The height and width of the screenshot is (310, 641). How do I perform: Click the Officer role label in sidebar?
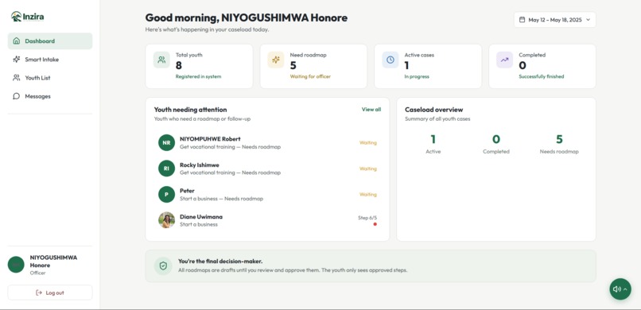tap(37, 273)
